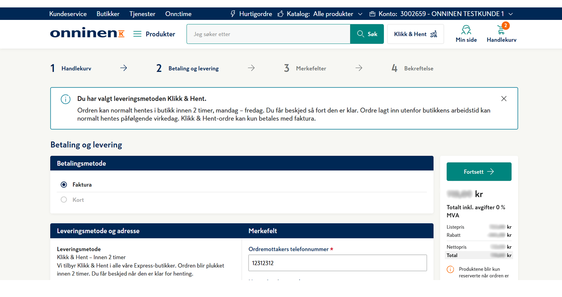The image size is (562, 297).
Task: Select the Faktura payment option
Action: [x=64, y=185]
